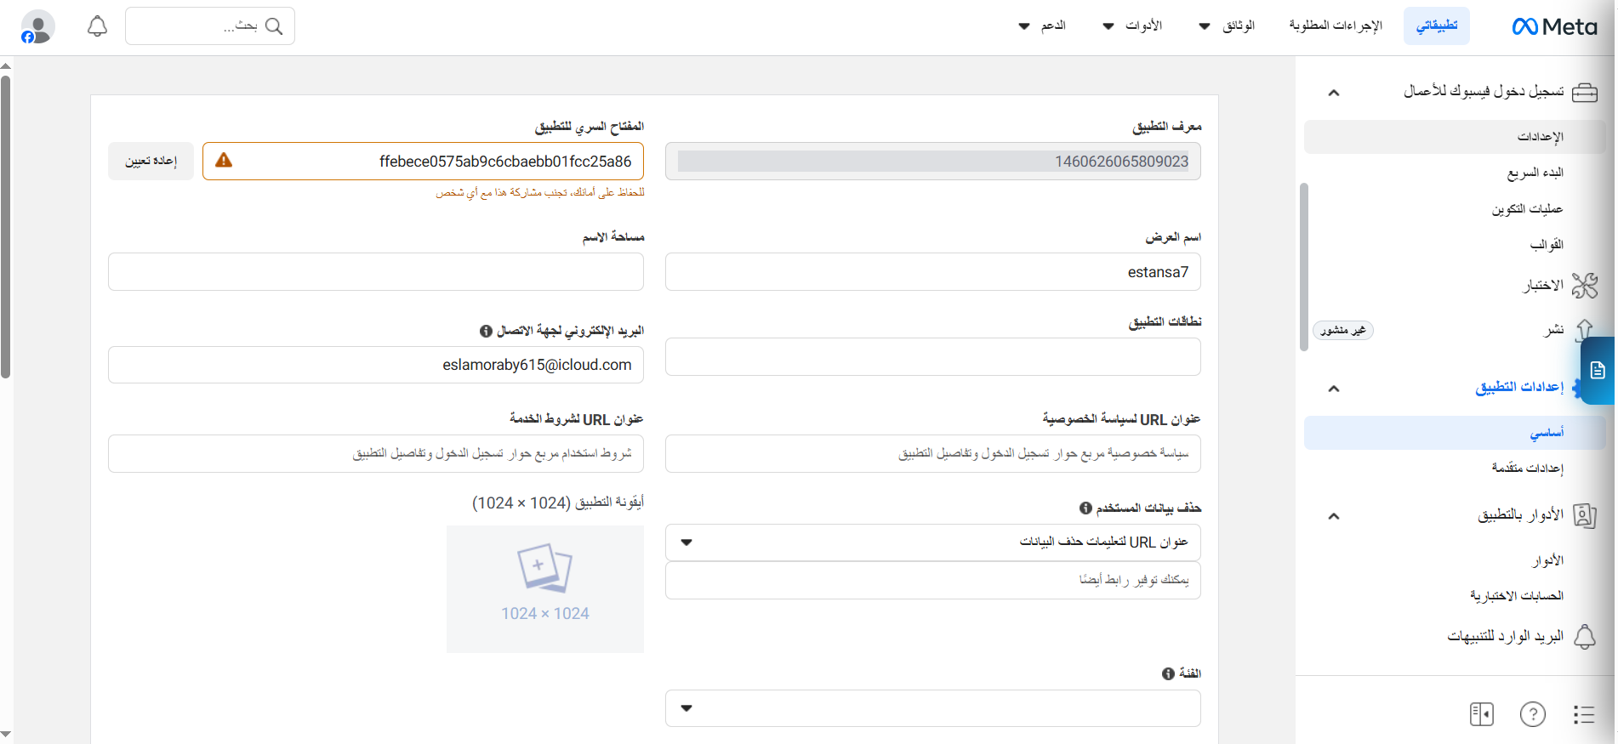The width and height of the screenshot is (1618, 744).
Task: Open الاختبار in the sidebar
Action: (1543, 286)
